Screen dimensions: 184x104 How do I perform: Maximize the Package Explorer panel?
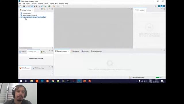52,9
